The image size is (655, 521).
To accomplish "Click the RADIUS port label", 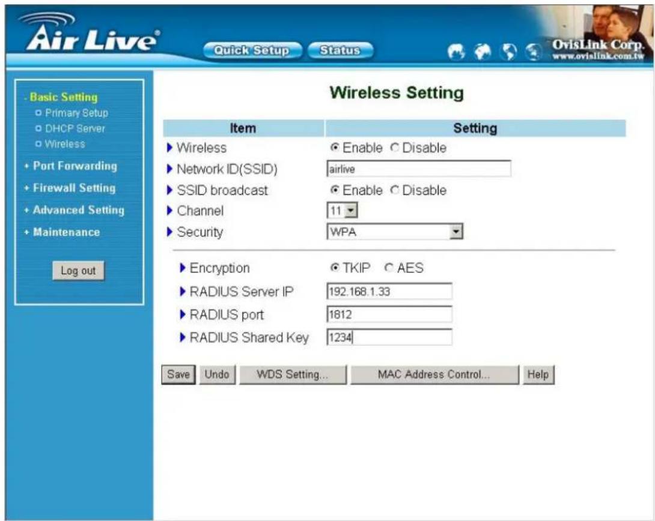I will pos(227,315).
